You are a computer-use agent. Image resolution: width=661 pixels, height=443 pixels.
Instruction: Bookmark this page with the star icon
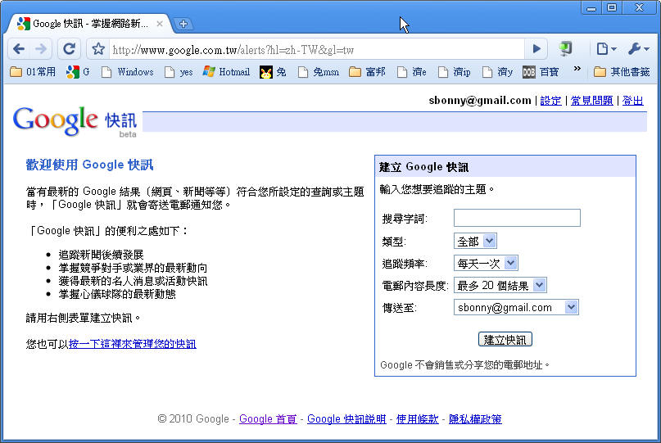point(98,49)
